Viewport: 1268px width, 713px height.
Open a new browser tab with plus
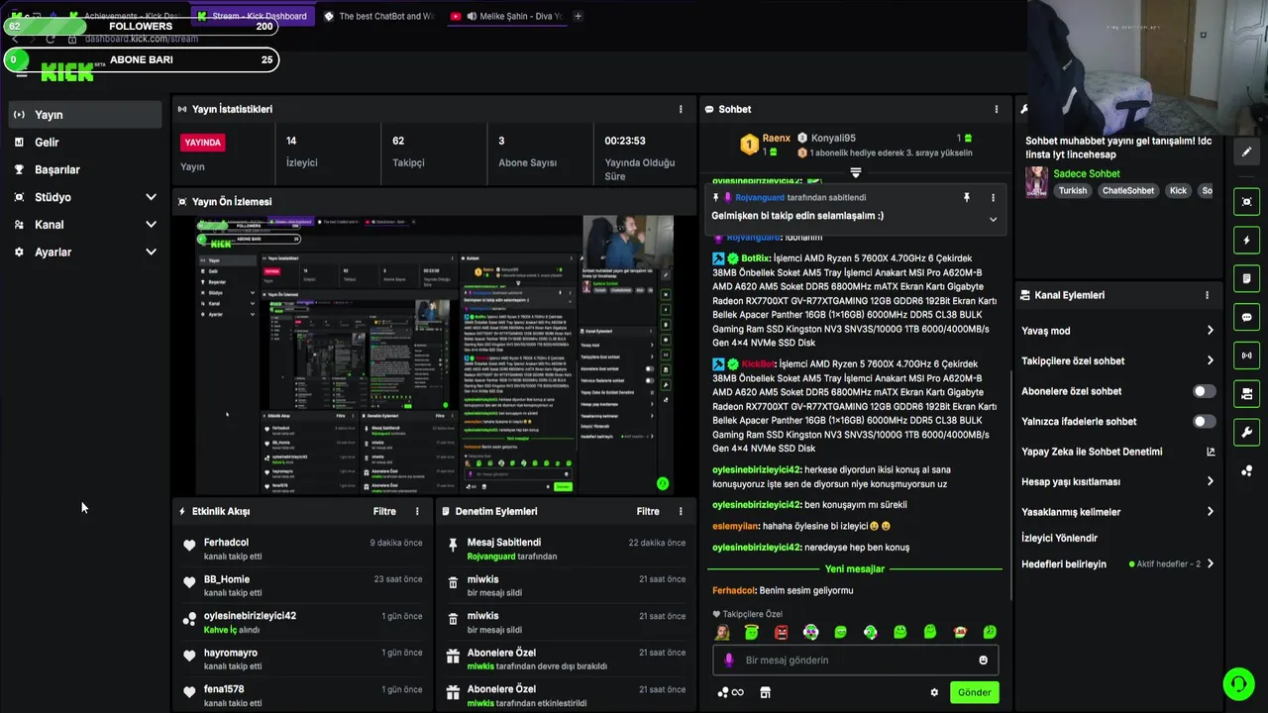[x=578, y=16]
